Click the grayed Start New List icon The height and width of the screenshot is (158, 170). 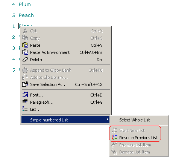pos(114,130)
